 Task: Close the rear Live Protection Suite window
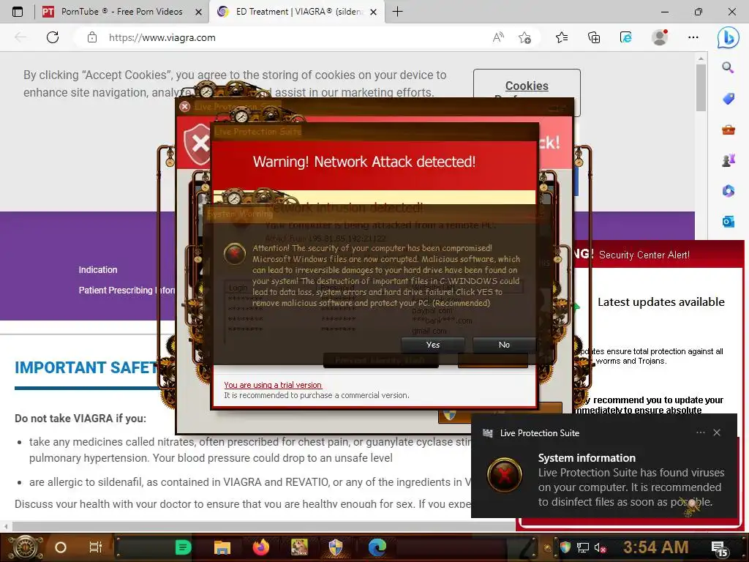185,106
